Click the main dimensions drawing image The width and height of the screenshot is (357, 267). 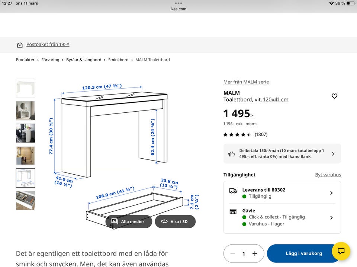pos(124,156)
